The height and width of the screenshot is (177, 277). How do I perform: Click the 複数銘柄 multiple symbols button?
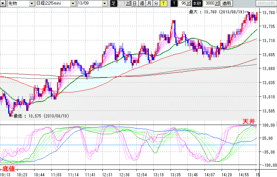[x=265, y=3]
